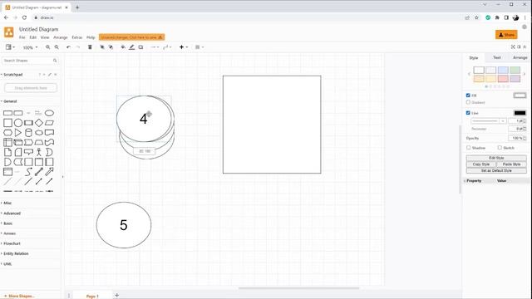Enable the Gradient checkbox
This screenshot has width=532, height=299.
click(468, 102)
